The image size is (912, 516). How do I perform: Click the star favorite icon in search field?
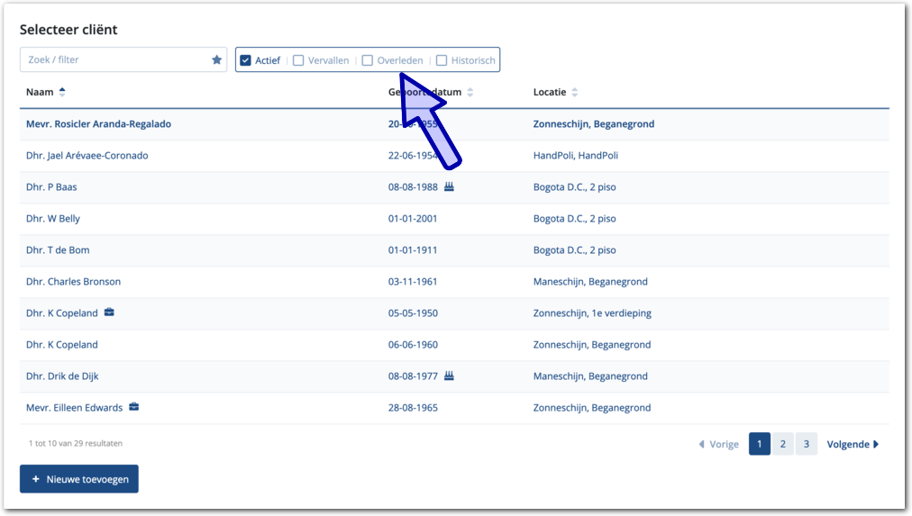(216, 60)
